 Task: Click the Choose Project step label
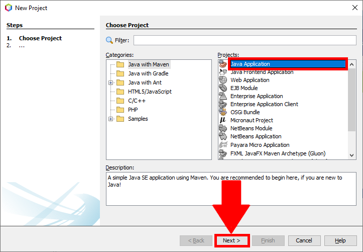tap(40, 38)
